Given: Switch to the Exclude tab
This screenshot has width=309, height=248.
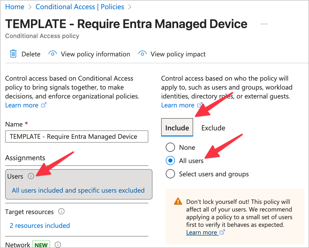Looking at the screenshot, I should click(x=213, y=128).
